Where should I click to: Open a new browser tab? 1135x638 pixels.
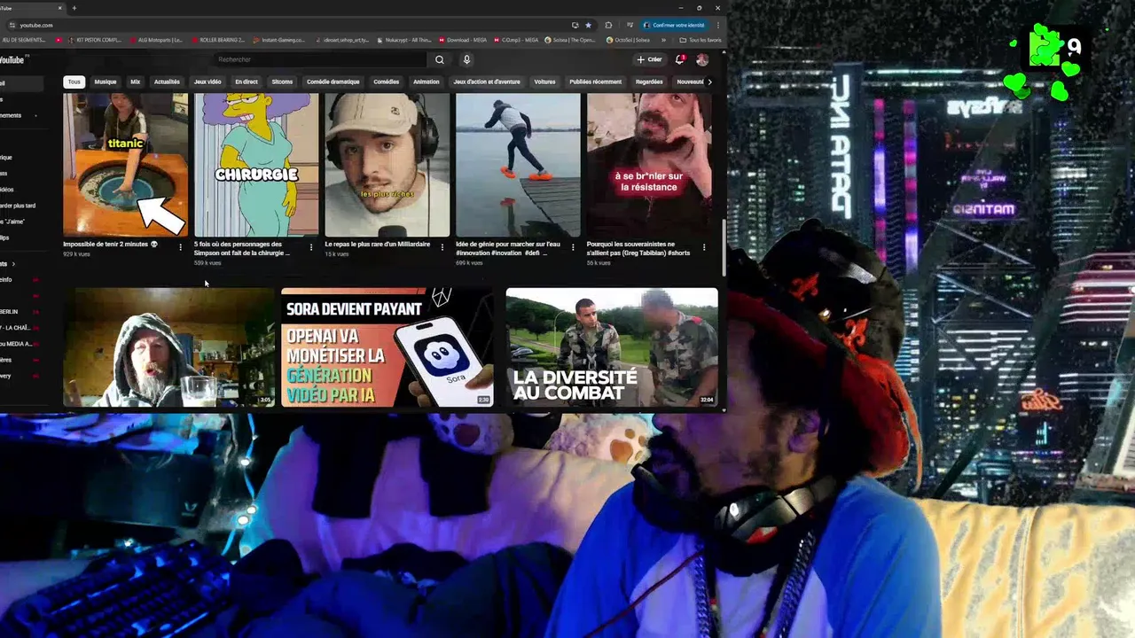(x=74, y=8)
